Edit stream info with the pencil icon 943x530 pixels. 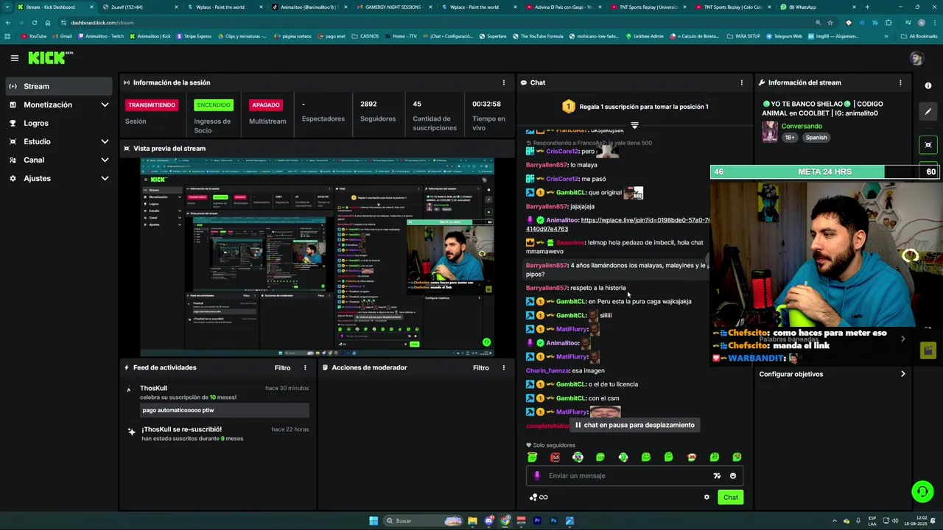[928, 112]
